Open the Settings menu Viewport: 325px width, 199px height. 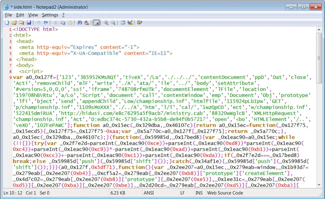click(50, 15)
